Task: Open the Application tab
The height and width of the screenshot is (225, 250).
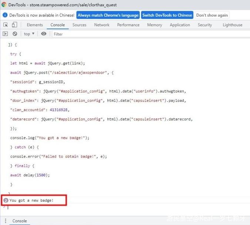Action: click(x=180, y=25)
